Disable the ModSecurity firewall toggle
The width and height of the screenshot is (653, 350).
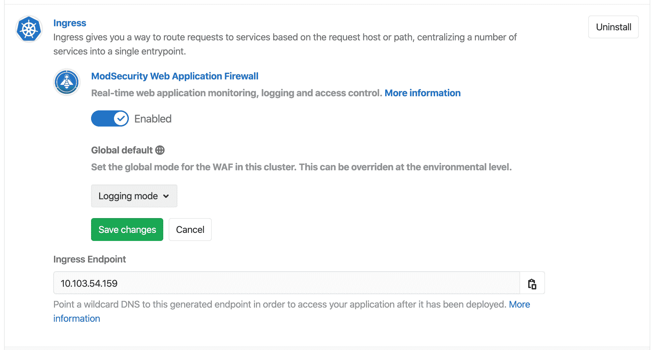[x=110, y=118]
